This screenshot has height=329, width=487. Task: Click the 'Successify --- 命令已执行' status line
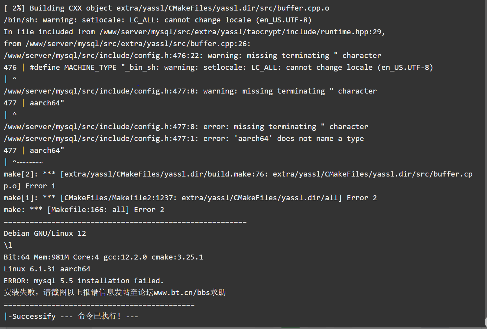pos(71,316)
